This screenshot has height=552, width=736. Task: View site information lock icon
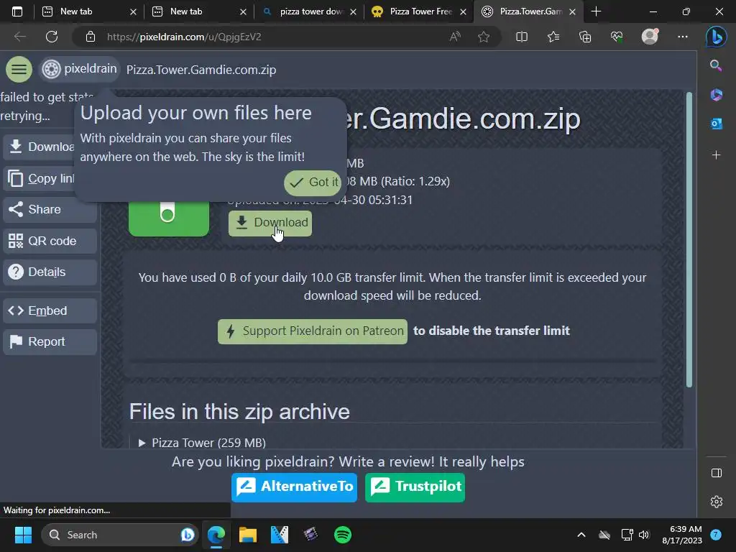pyautogui.click(x=90, y=37)
